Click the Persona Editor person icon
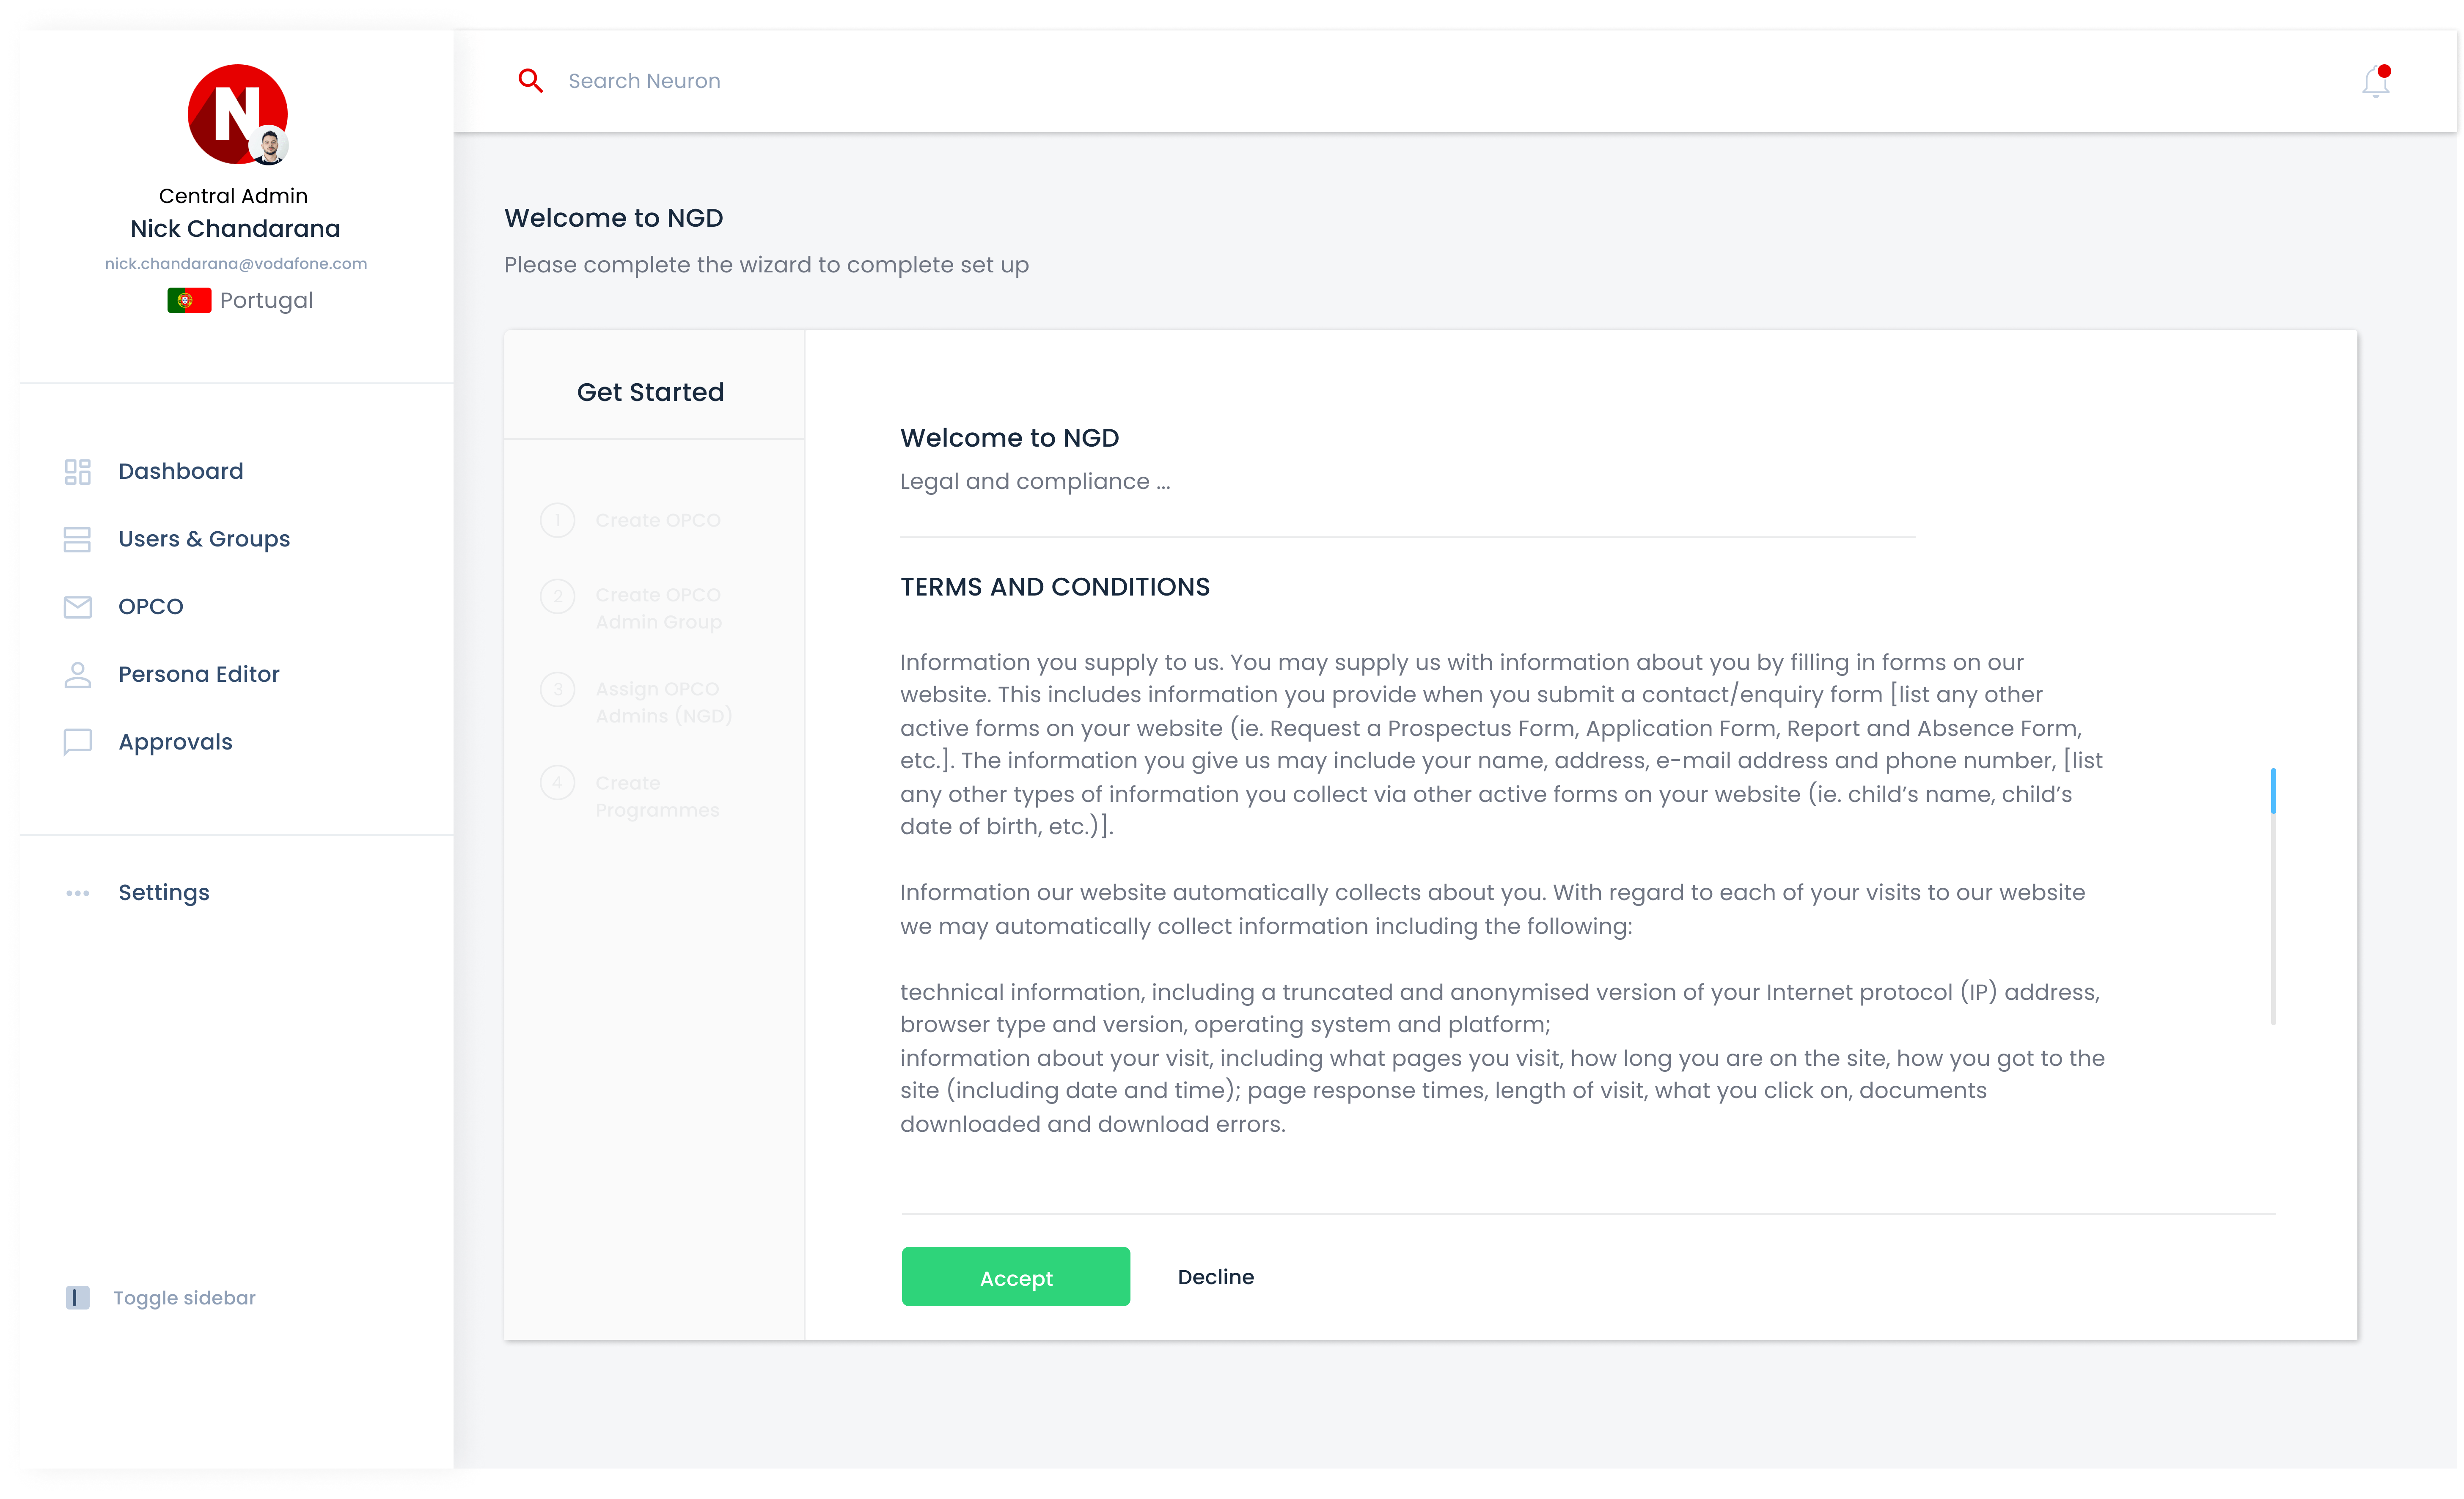Image resolution: width=2464 pixels, height=1499 pixels. (77, 675)
